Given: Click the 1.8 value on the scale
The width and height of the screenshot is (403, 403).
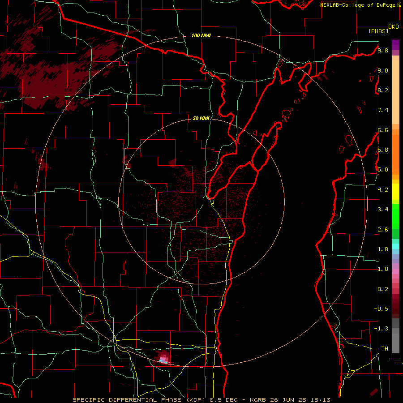Looking at the screenshot, I should click(383, 249).
